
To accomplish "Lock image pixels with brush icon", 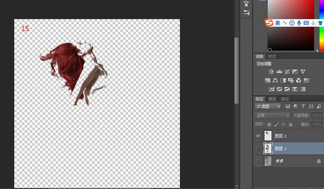I will [276, 124].
